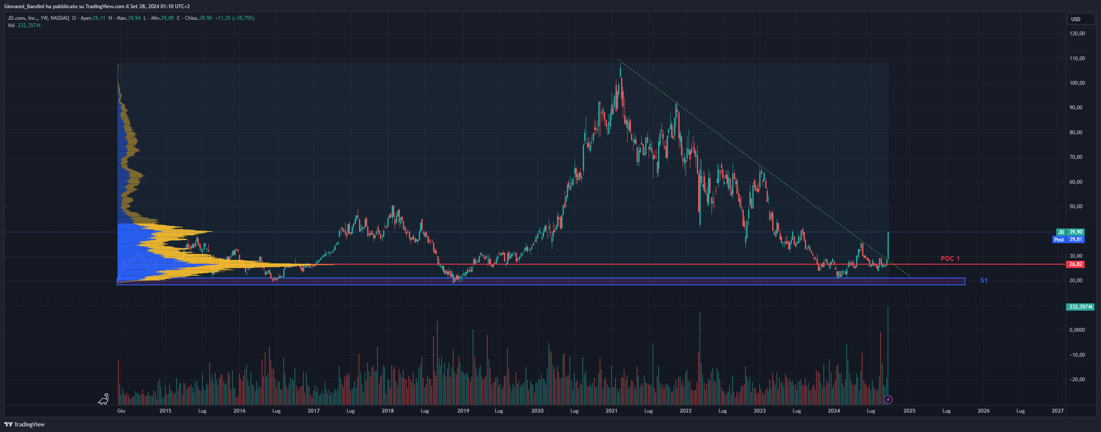Click the Vol 232,357M indicator legend
This screenshot has width=1101, height=432.
(x=24, y=25)
